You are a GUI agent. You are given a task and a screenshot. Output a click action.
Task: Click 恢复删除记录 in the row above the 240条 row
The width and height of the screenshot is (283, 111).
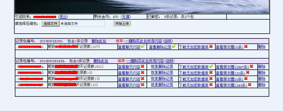pyautogui.click(x=162, y=79)
